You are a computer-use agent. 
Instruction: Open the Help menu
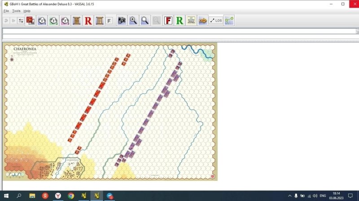(27, 11)
